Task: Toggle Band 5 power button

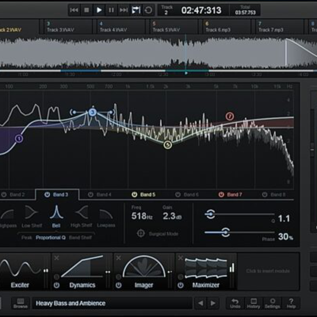Action: 134,194
